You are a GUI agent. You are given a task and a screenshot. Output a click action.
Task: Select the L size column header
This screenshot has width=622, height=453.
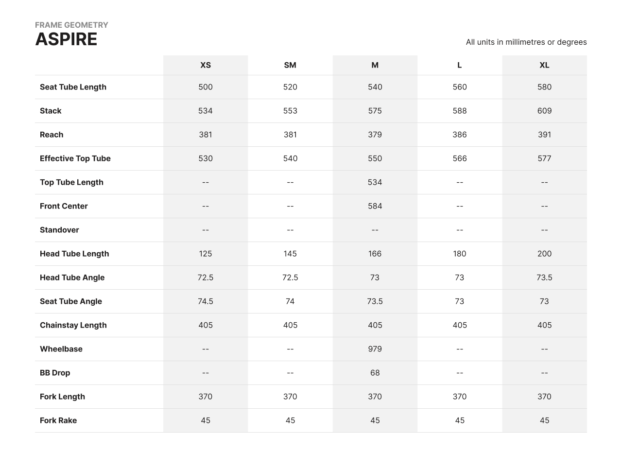pyautogui.click(x=460, y=65)
